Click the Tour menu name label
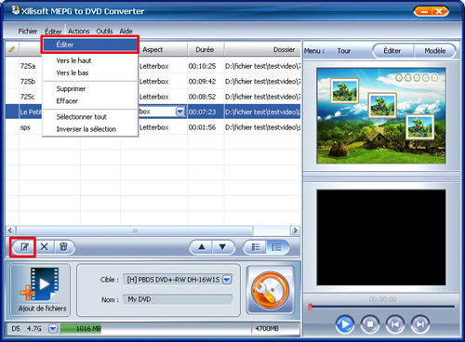The height and width of the screenshot is (342, 465). coord(344,51)
